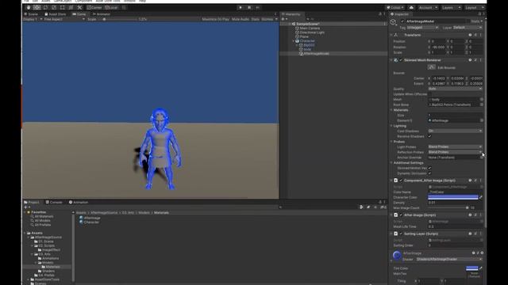This screenshot has width=508, height=285.
Task: Select the Rotate tool in the toolbar
Action: [45, 7]
